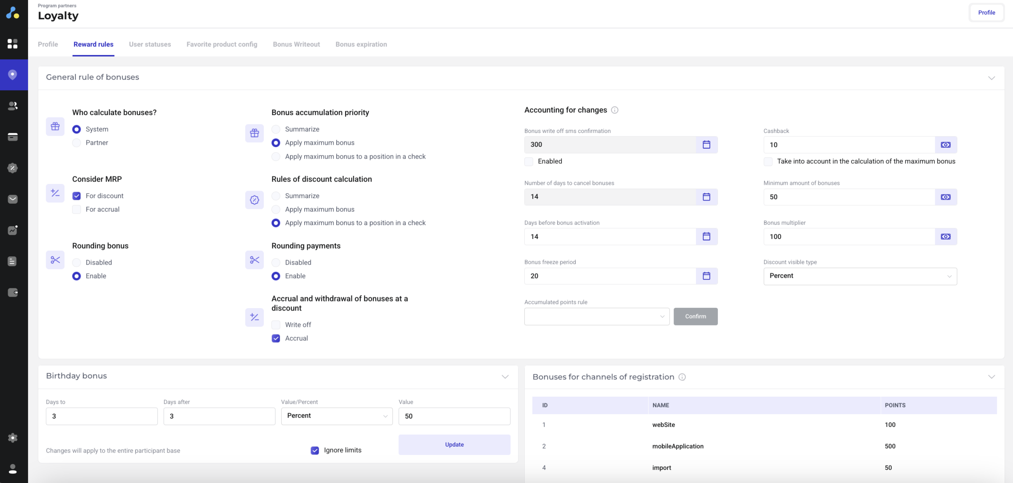Click the Days before bonus activation field

pyautogui.click(x=609, y=237)
